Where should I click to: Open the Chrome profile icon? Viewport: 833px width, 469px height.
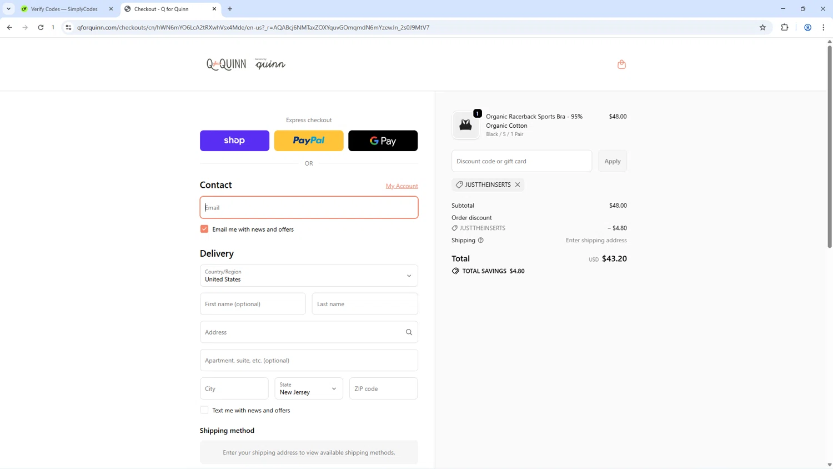[x=808, y=27]
